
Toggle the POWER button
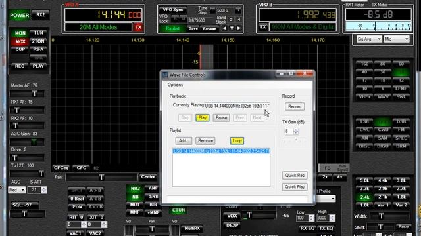pyautogui.click(x=19, y=16)
